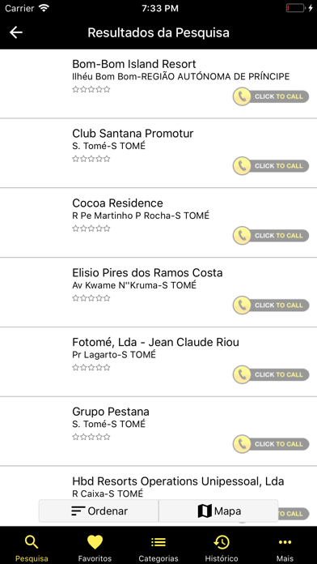Open the Favoritos heart tab
The height and width of the screenshot is (564, 317).
click(x=95, y=549)
